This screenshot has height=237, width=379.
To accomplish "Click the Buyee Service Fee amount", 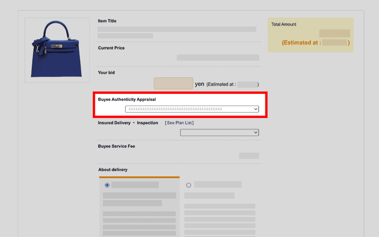I will click(x=249, y=155).
